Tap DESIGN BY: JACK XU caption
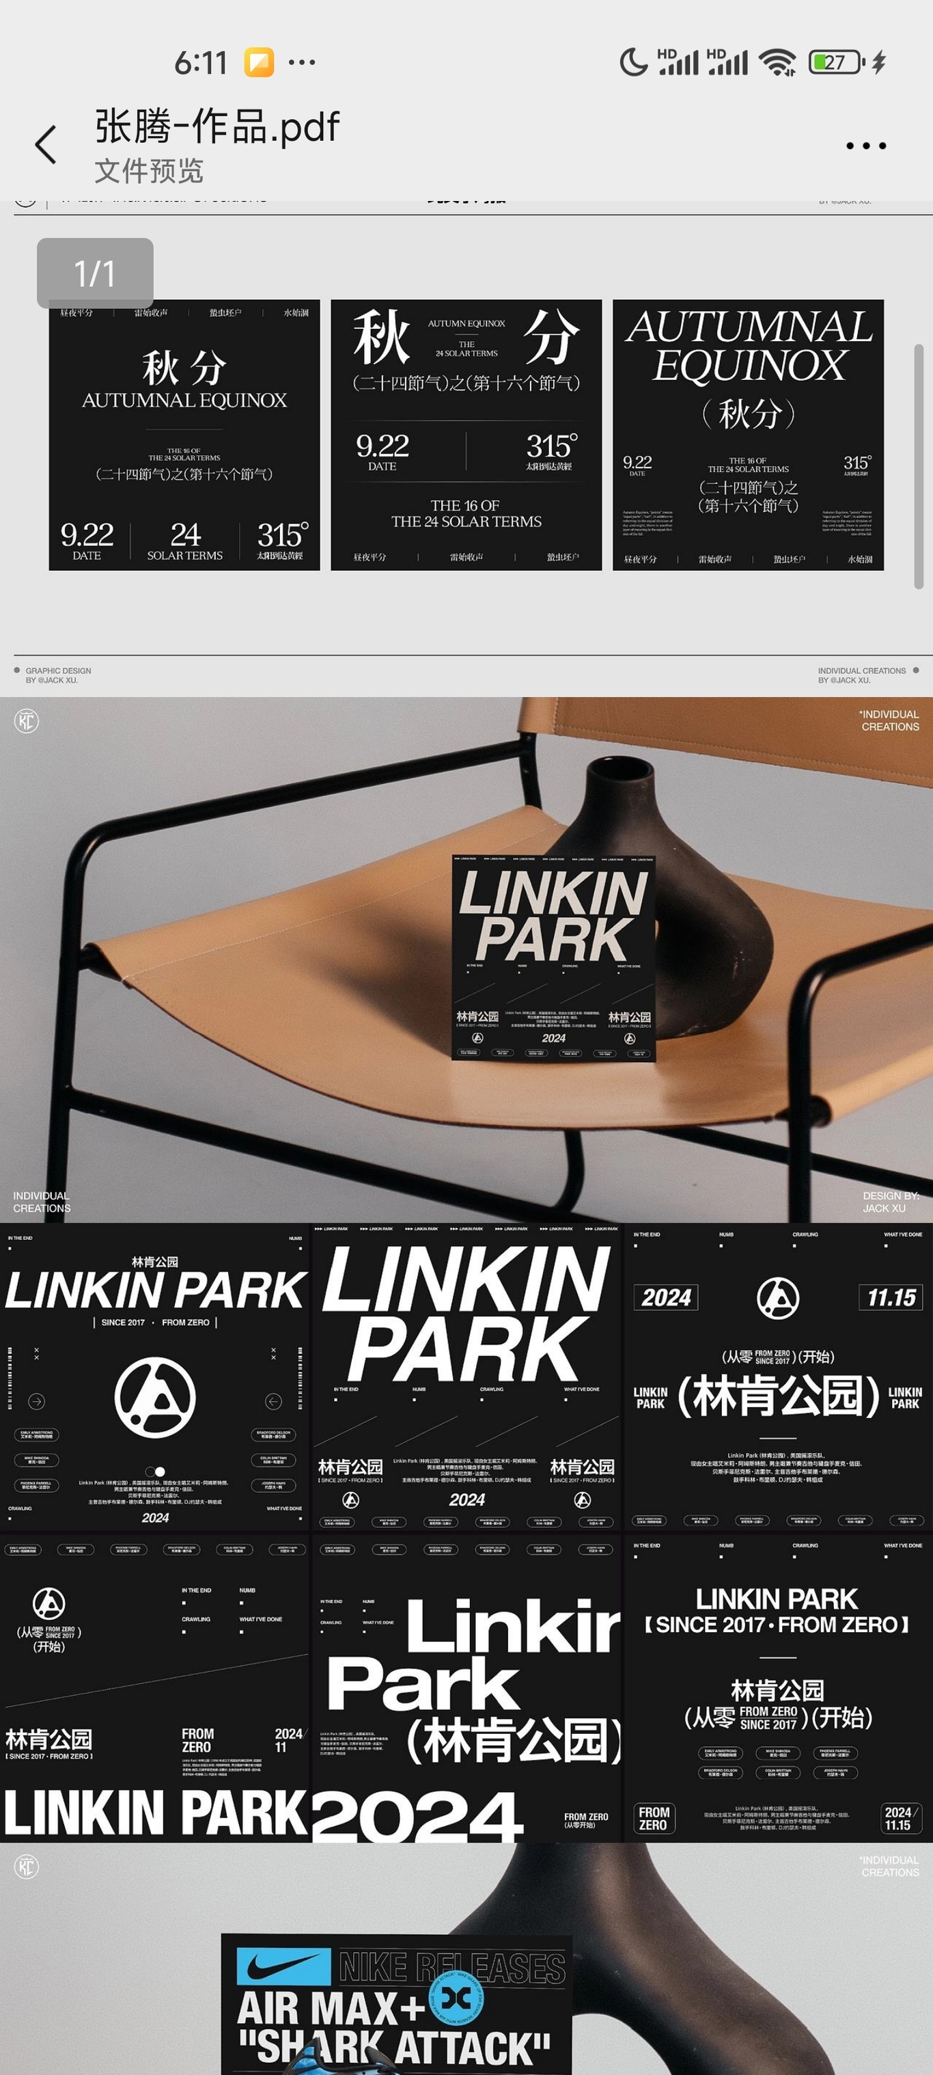The height and width of the screenshot is (2075, 933). 891,1202
